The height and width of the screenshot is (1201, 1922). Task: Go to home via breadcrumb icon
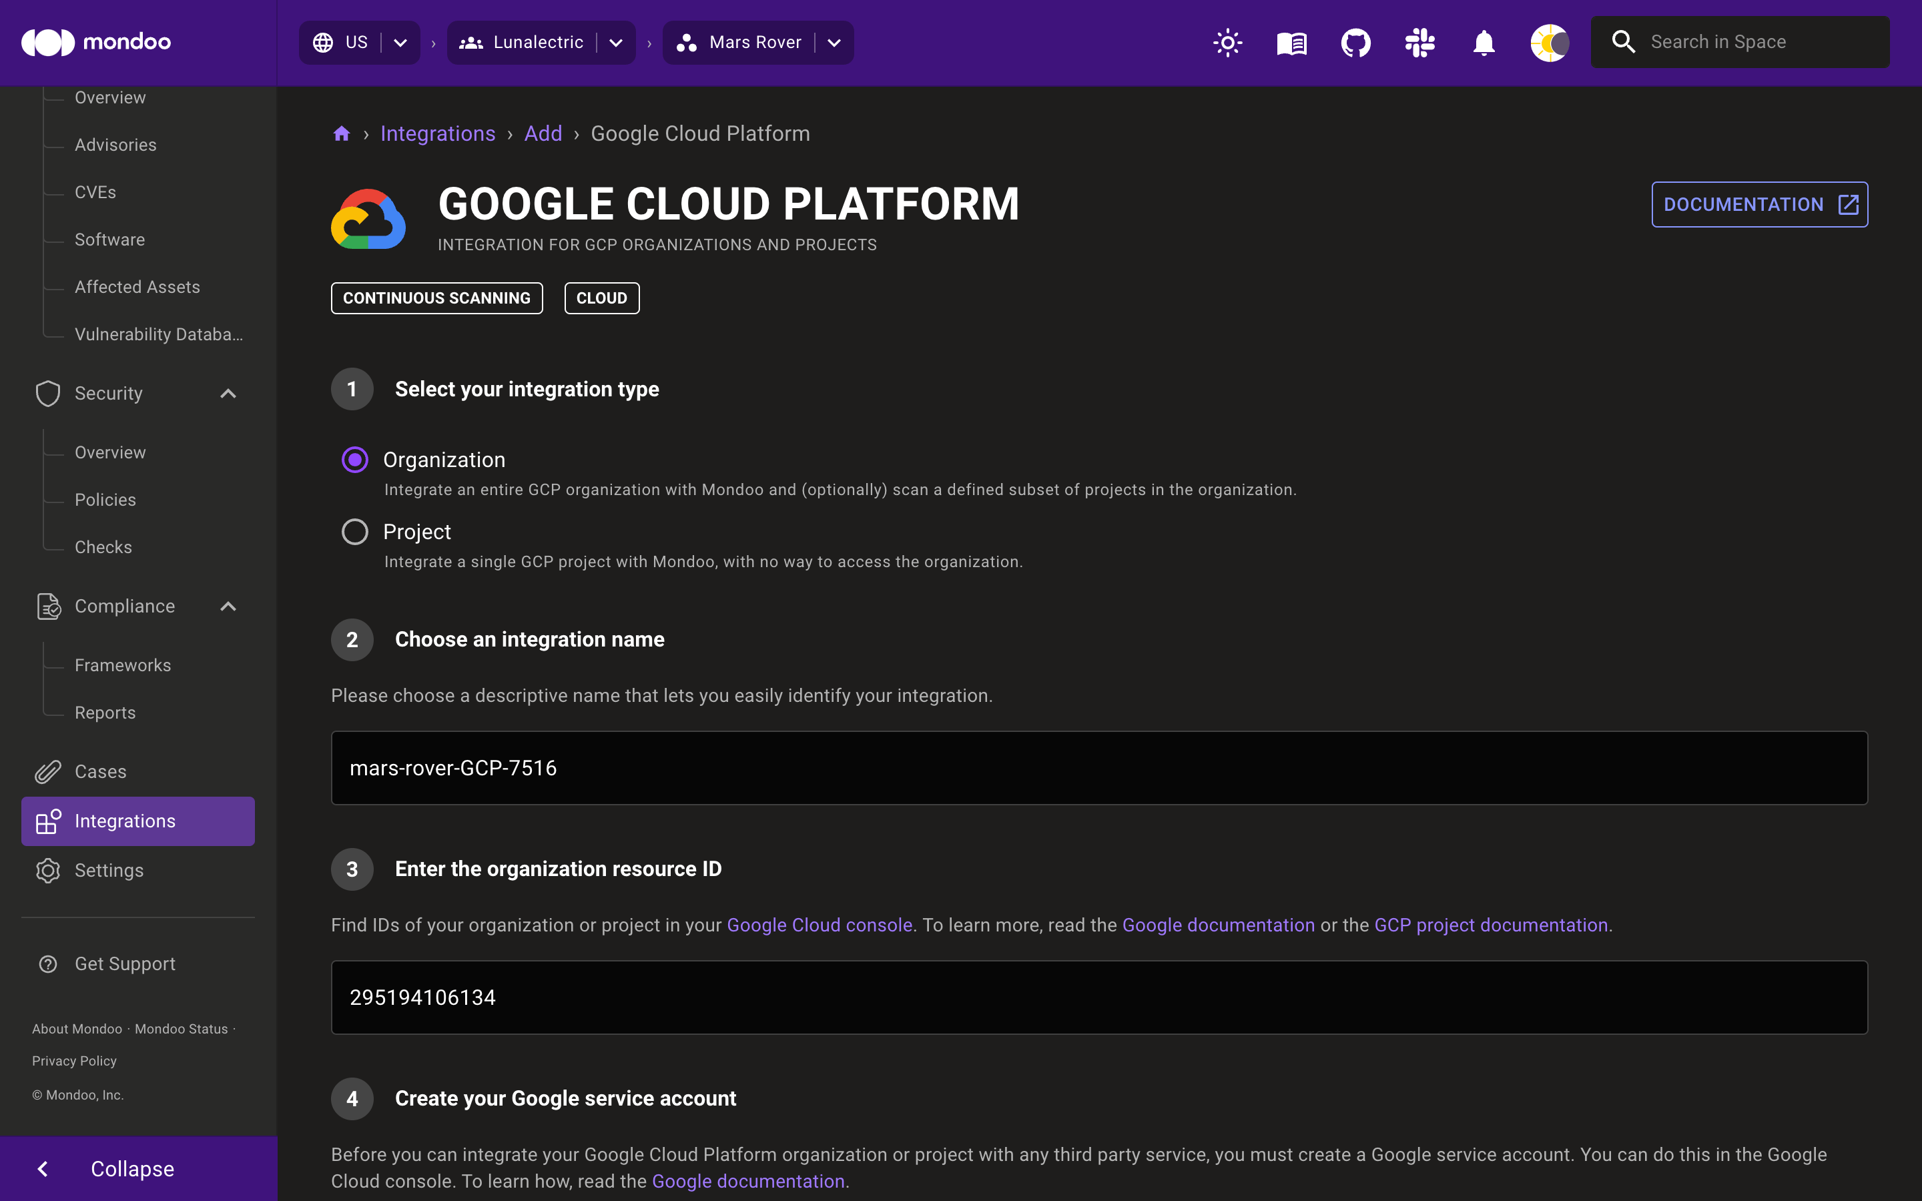point(342,133)
